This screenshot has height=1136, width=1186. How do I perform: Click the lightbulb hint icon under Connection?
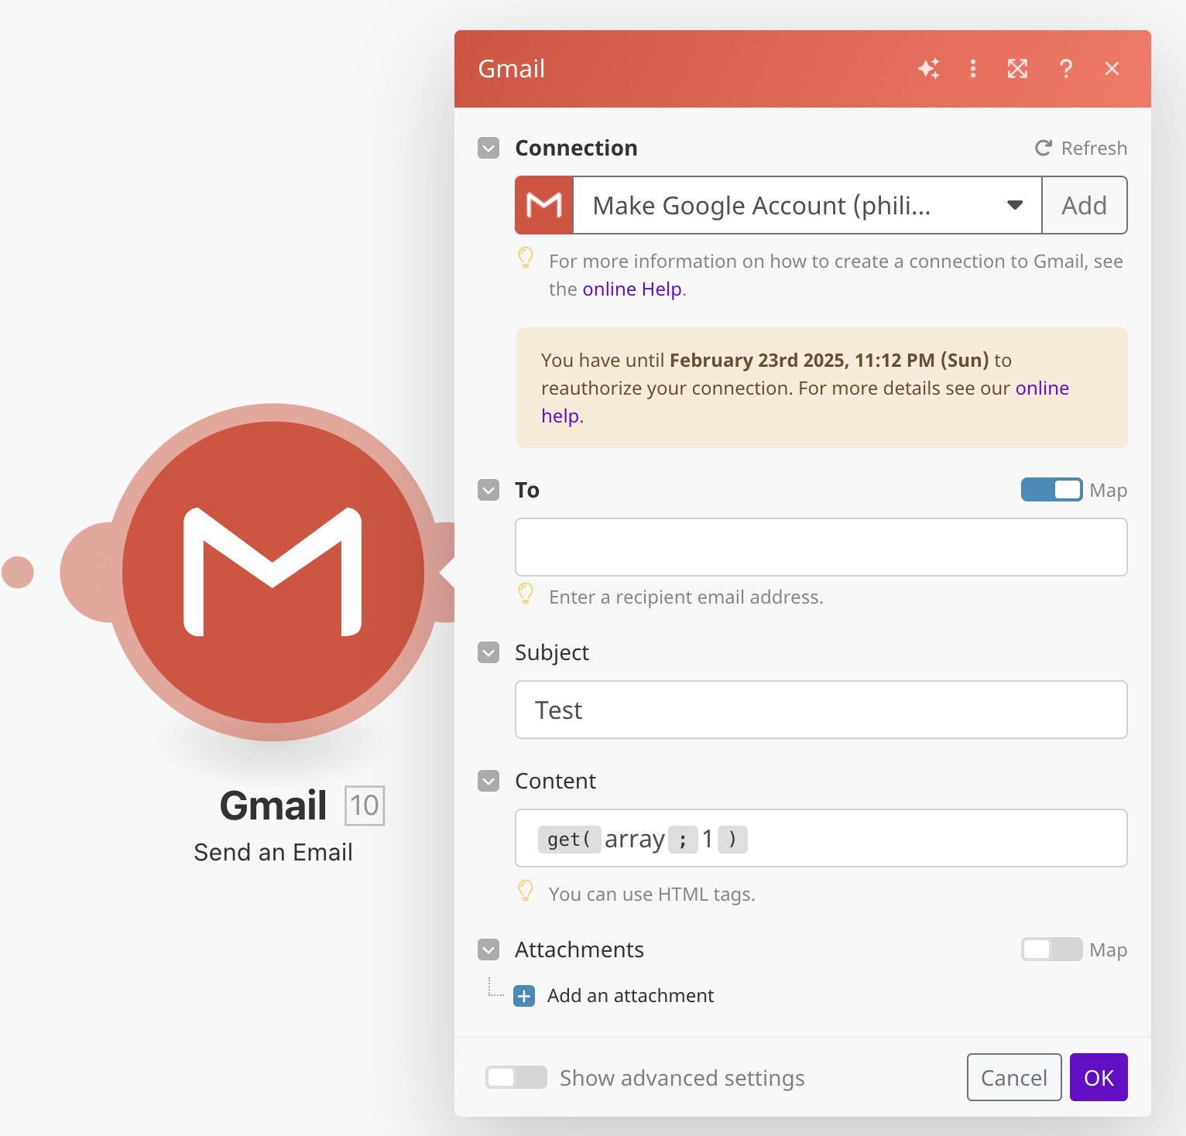(x=526, y=258)
